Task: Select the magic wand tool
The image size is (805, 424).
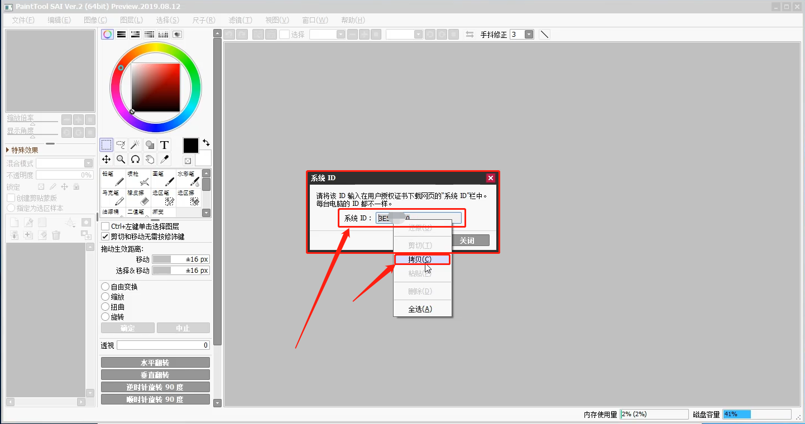Action: pos(135,145)
